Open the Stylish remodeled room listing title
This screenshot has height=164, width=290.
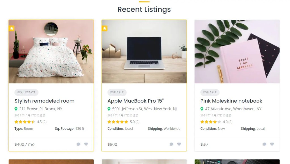pyautogui.click(x=44, y=101)
